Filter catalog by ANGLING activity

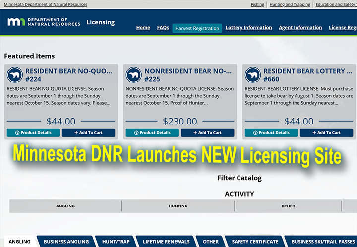point(65,206)
